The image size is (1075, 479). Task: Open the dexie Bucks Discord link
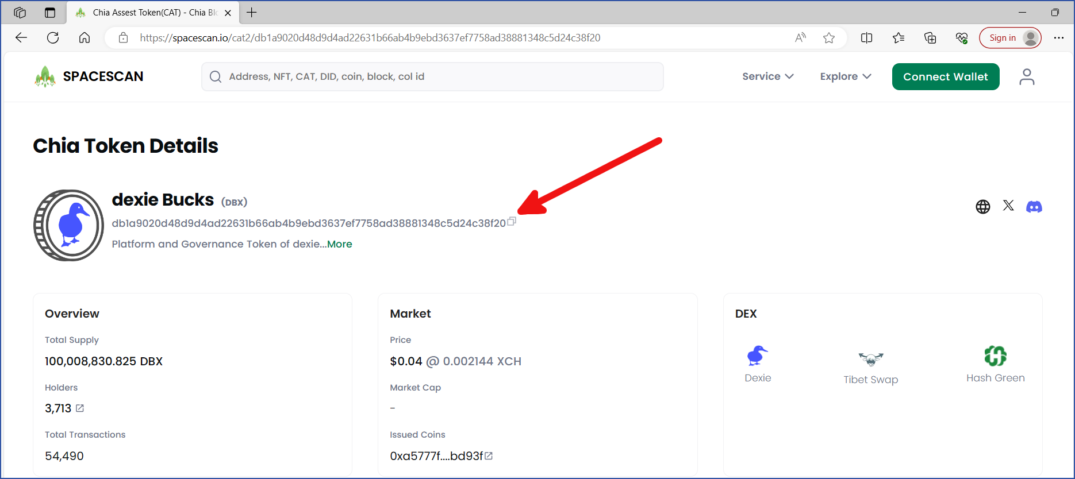point(1034,207)
